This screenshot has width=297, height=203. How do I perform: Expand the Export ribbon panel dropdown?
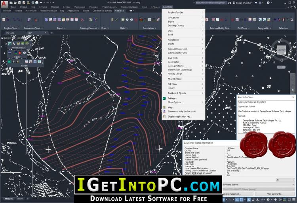point(61,28)
